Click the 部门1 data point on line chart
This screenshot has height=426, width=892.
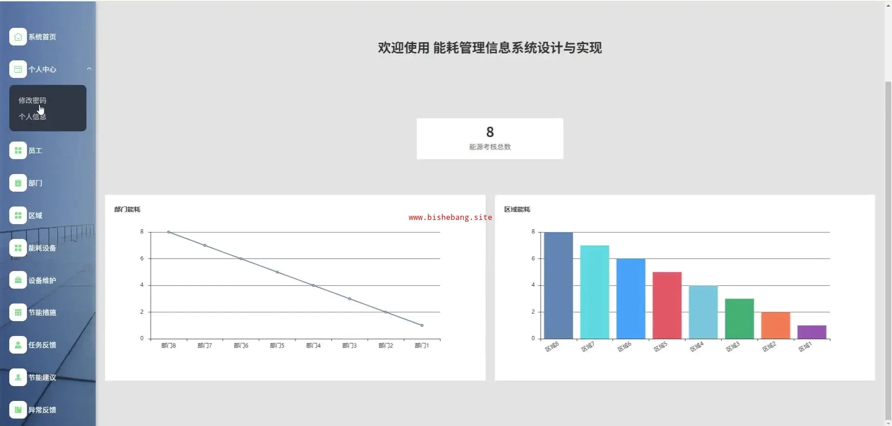[x=422, y=325]
